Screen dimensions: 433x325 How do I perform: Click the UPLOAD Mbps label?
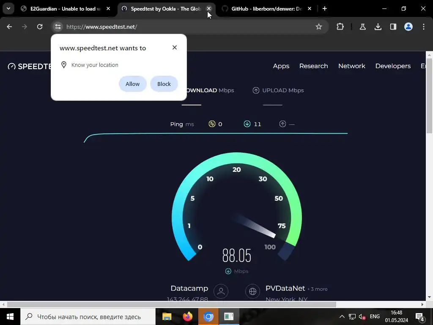click(283, 91)
